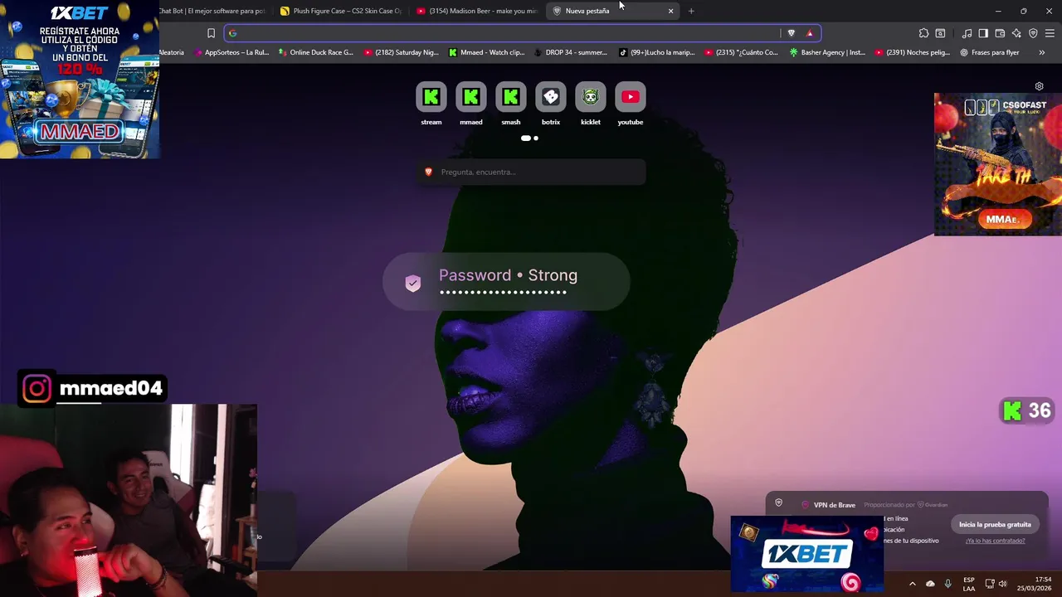
Task: Open the youtube shortcut tile
Action: point(630,97)
